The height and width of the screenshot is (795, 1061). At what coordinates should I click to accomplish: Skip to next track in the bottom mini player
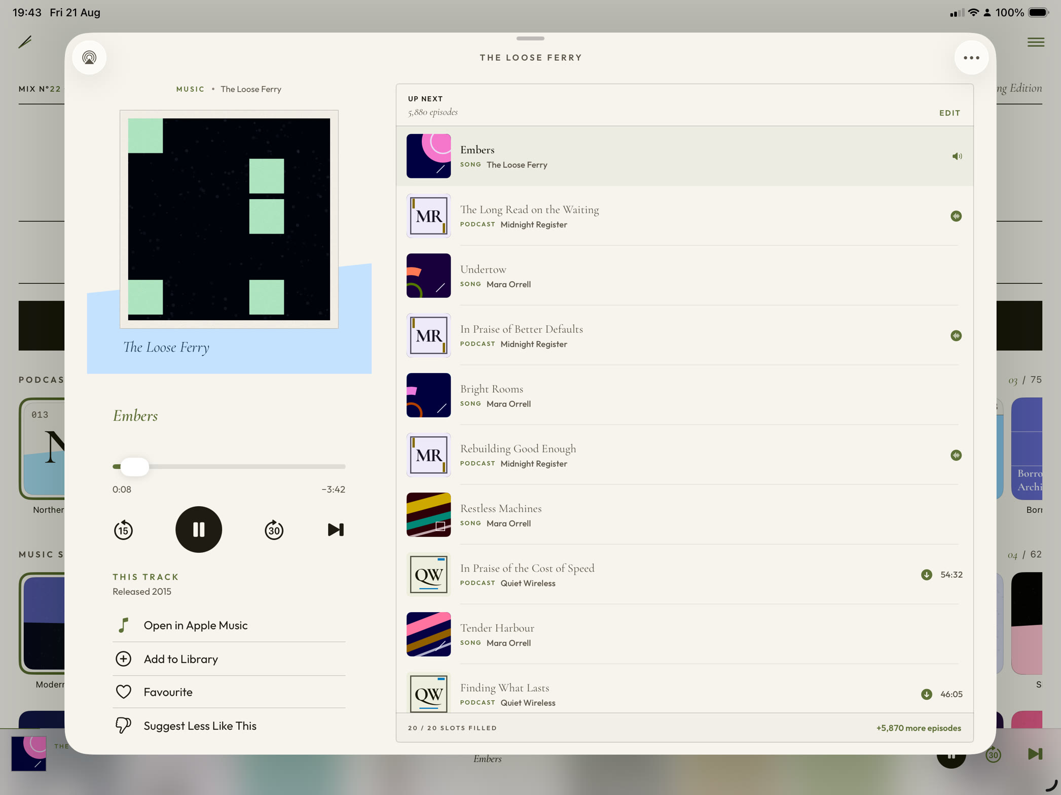[x=1035, y=754]
